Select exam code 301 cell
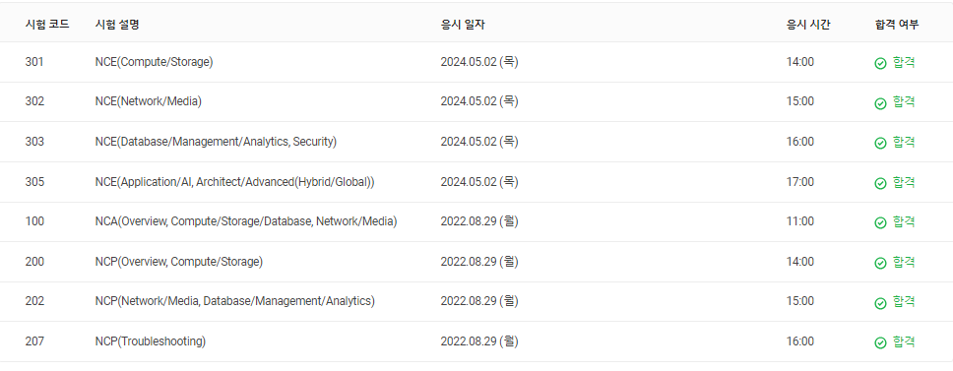Viewport: 953px width, 371px height. click(34, 62)
